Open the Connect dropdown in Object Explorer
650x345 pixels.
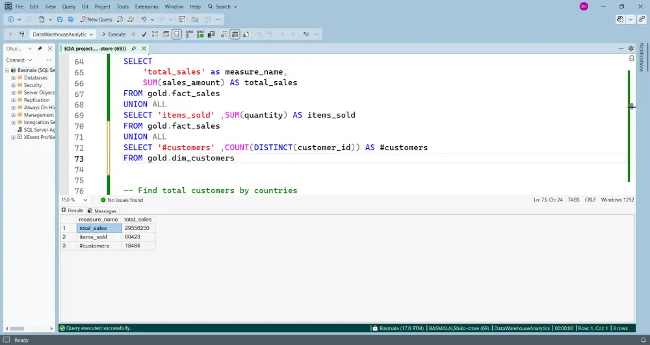pos(19,60)
